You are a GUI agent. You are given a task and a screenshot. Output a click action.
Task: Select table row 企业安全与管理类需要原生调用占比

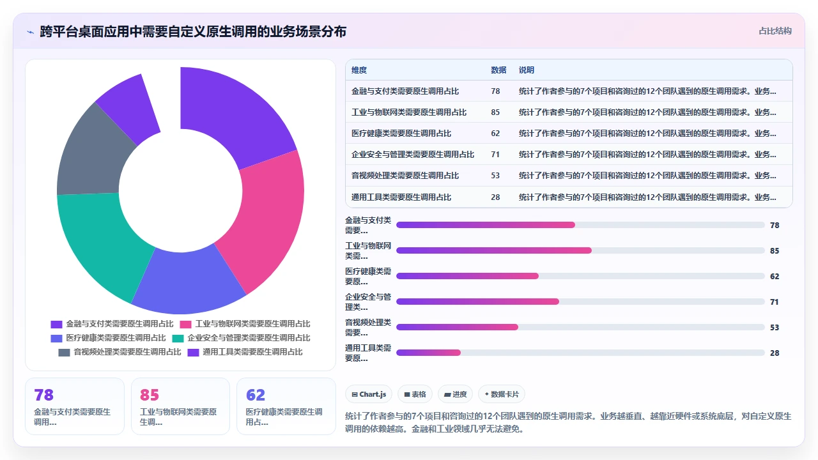click(569, 155)
